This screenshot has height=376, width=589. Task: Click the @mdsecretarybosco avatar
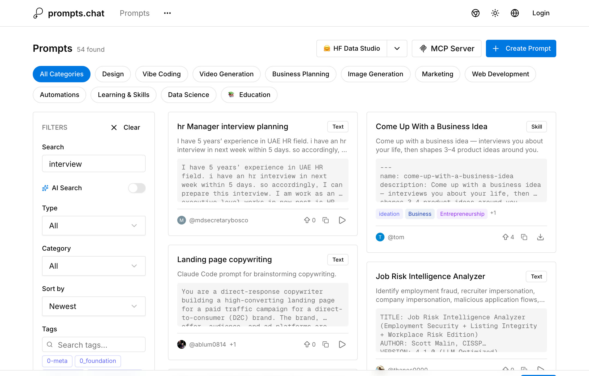tap(182, 220)
